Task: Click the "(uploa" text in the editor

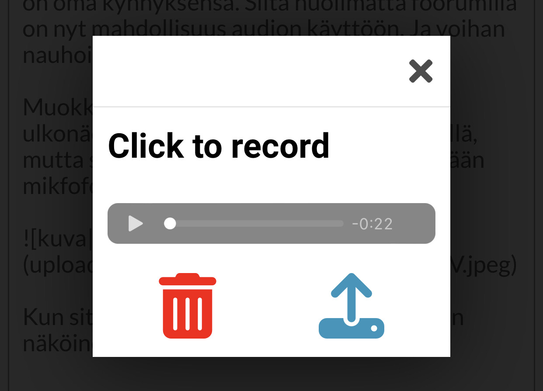Action: pos(58,265)
